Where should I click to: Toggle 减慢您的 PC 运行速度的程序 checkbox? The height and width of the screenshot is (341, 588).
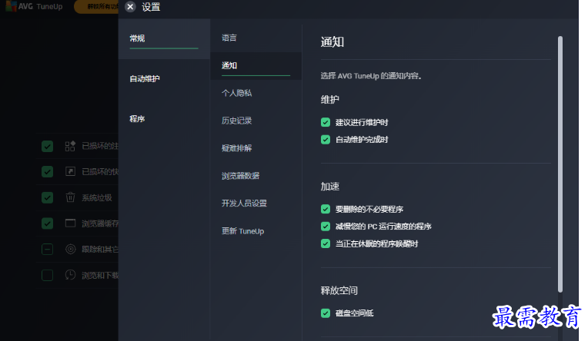tap(326, 226)
